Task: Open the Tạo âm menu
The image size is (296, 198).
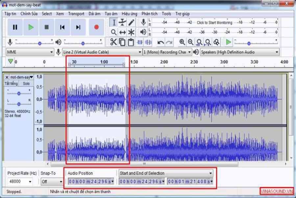Action: point(111,14)
